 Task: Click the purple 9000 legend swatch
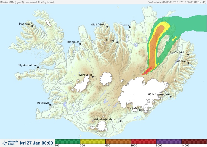[169, 141]
